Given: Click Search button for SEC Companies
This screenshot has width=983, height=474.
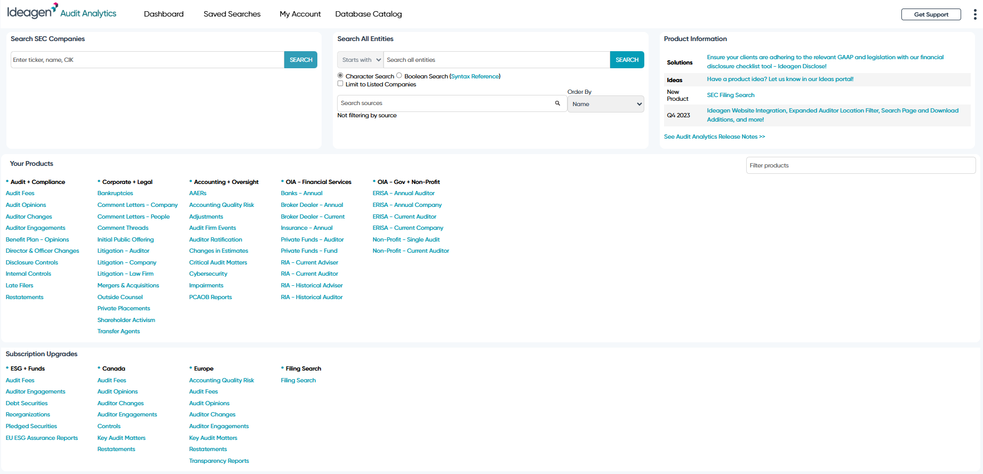Looking at the screenshot, I should (x=301, y=60).
